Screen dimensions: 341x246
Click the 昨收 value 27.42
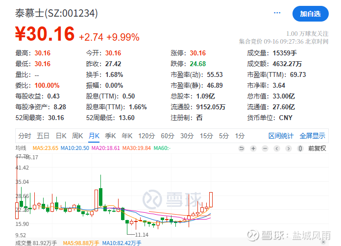[x=113, y=64]
